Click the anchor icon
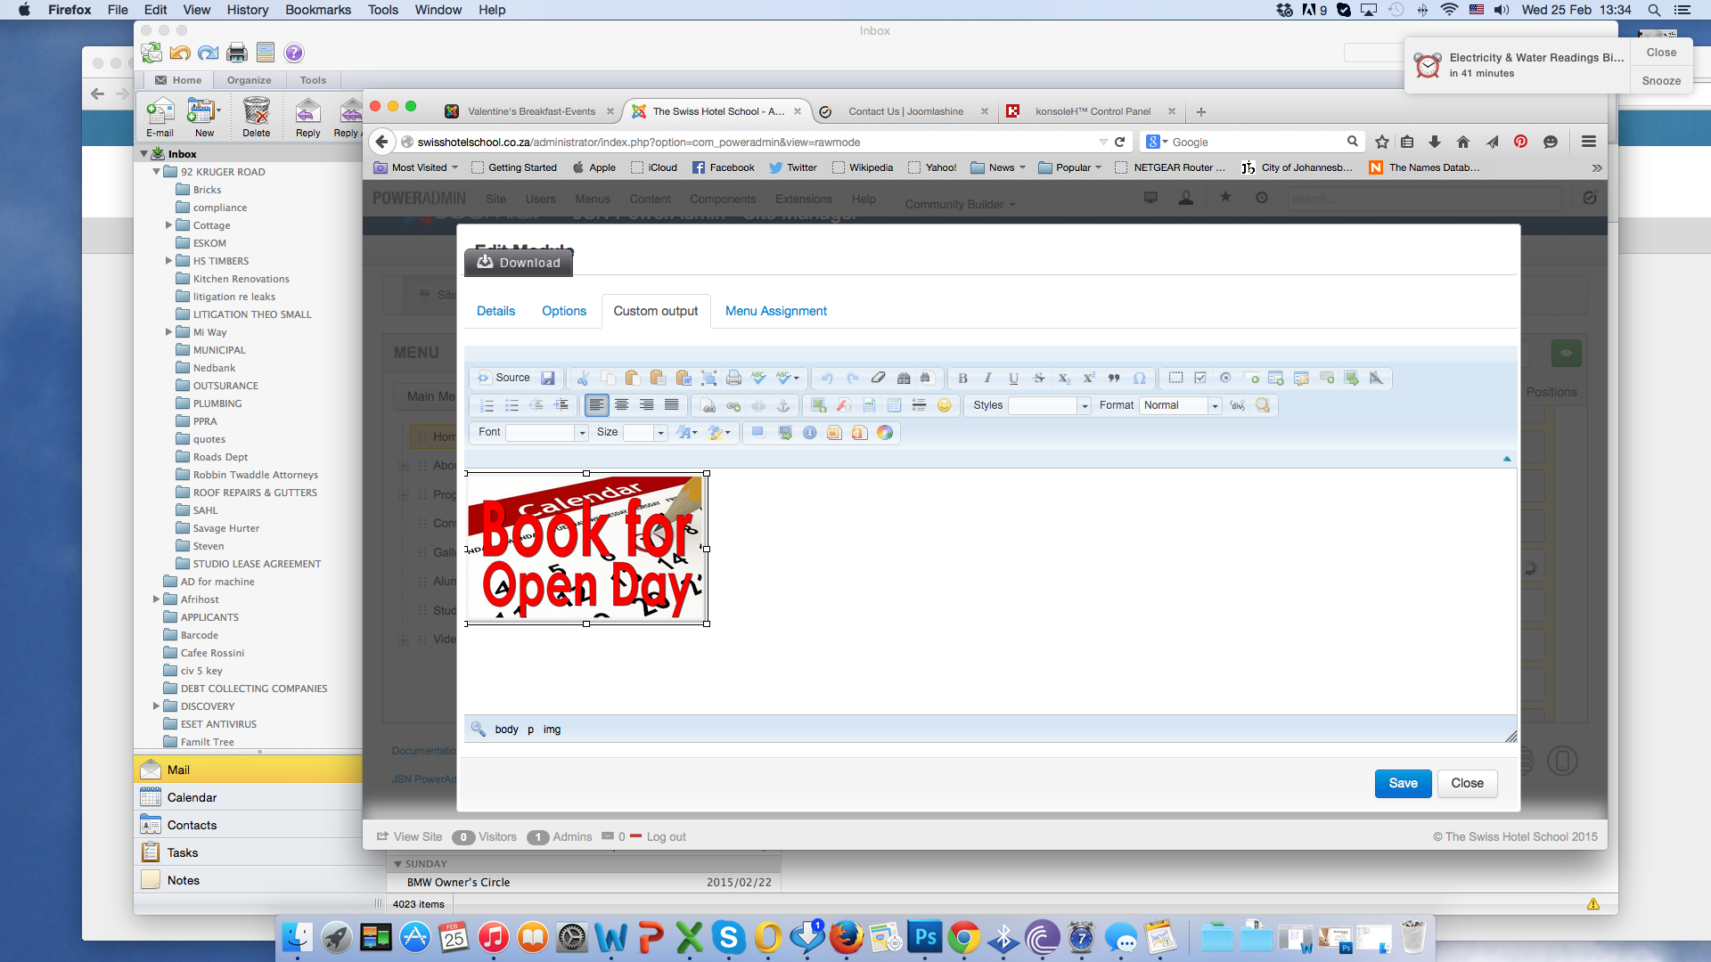This screenshot has height=962, width=1711. click(783, 406)
